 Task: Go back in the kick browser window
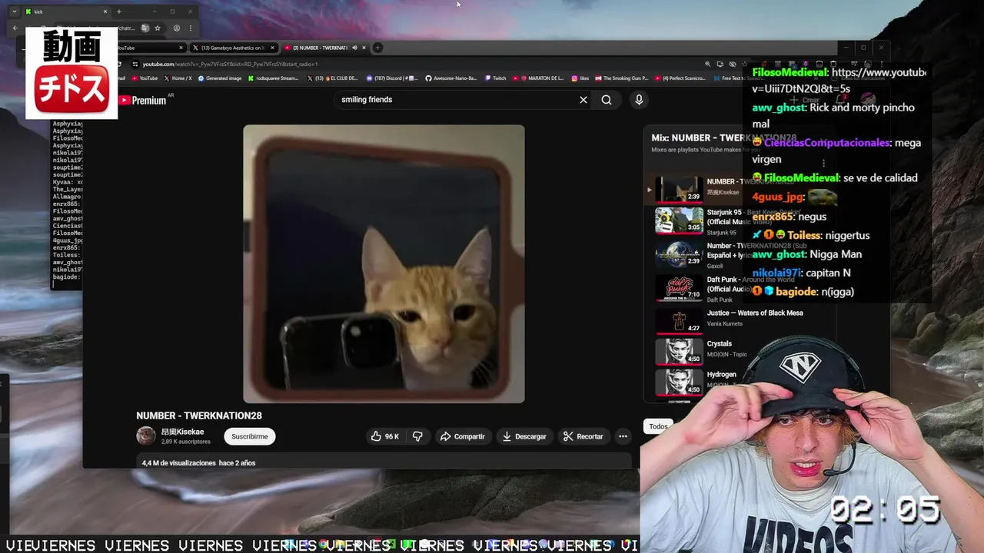tap(15, 28)
